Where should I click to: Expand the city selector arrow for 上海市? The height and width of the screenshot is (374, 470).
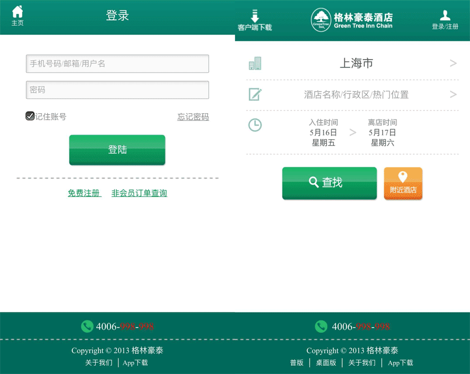[x=453, y=64]
